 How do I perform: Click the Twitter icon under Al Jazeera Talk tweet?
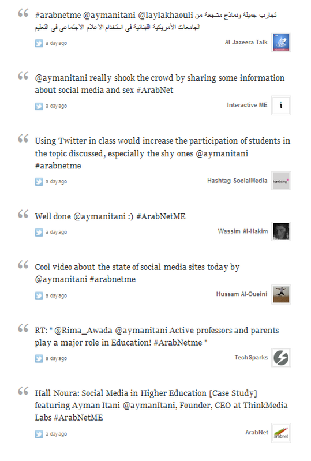(x=39, y=43)
